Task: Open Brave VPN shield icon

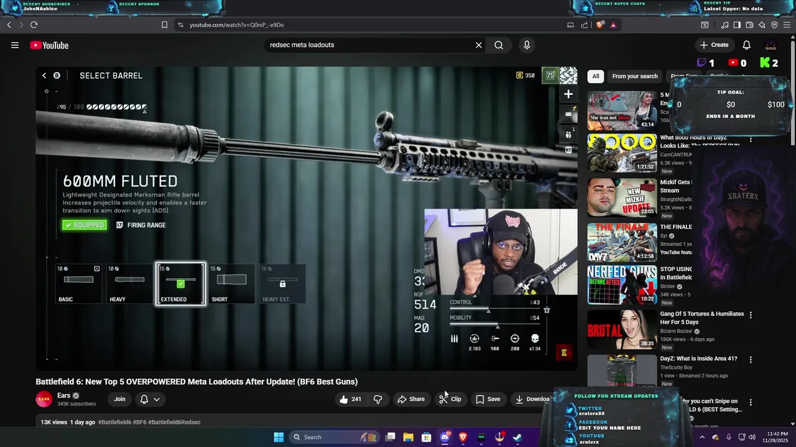Action: (774, 25)
